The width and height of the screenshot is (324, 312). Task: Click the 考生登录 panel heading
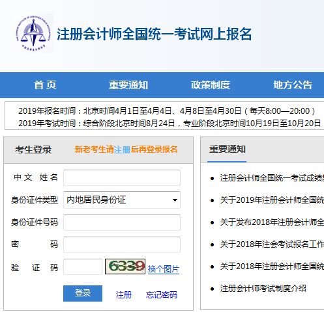click(33, 149)
